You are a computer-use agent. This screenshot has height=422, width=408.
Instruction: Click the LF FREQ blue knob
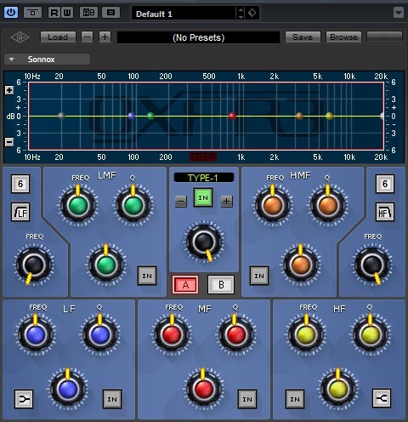[x=36, y=334]
